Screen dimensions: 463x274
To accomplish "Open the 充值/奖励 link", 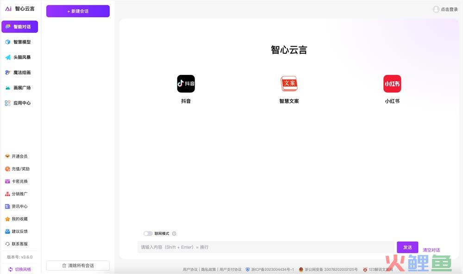I will click(21, 169).
